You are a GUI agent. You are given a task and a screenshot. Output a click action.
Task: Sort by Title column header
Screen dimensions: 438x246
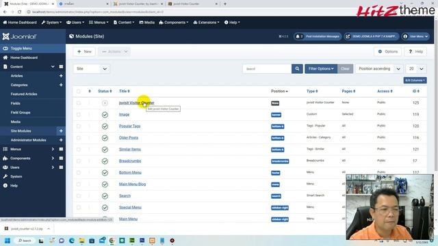click(125, 91)
